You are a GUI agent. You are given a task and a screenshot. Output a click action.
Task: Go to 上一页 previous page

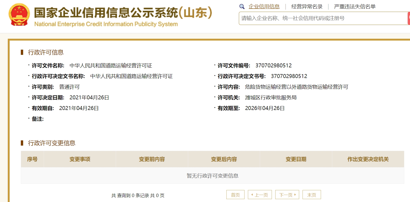(260, 195)
